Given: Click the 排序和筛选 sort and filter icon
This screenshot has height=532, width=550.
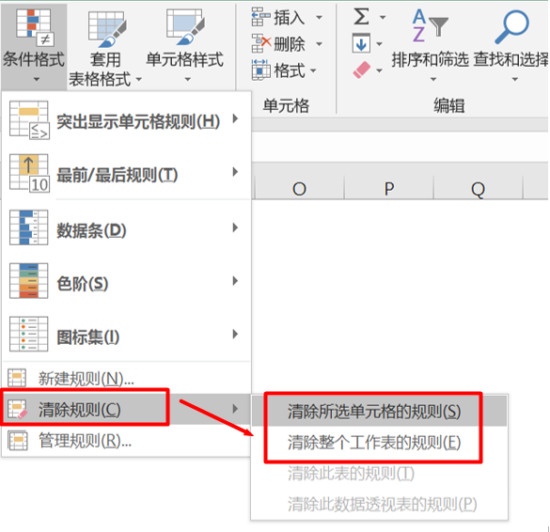Looking at the screenshot, I should coord(430,26).
